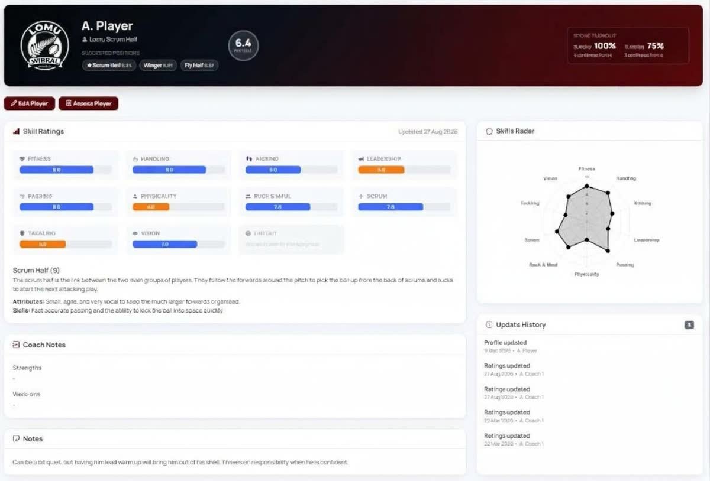
Task: Select the Fly Half suggested position chip
Action: click(199, 66)
